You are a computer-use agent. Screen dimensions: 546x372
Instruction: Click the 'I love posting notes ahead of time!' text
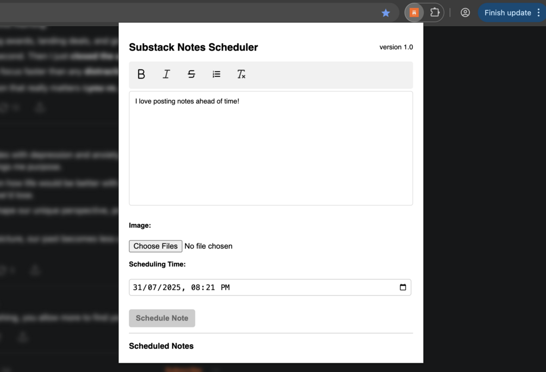coord(187,101)
